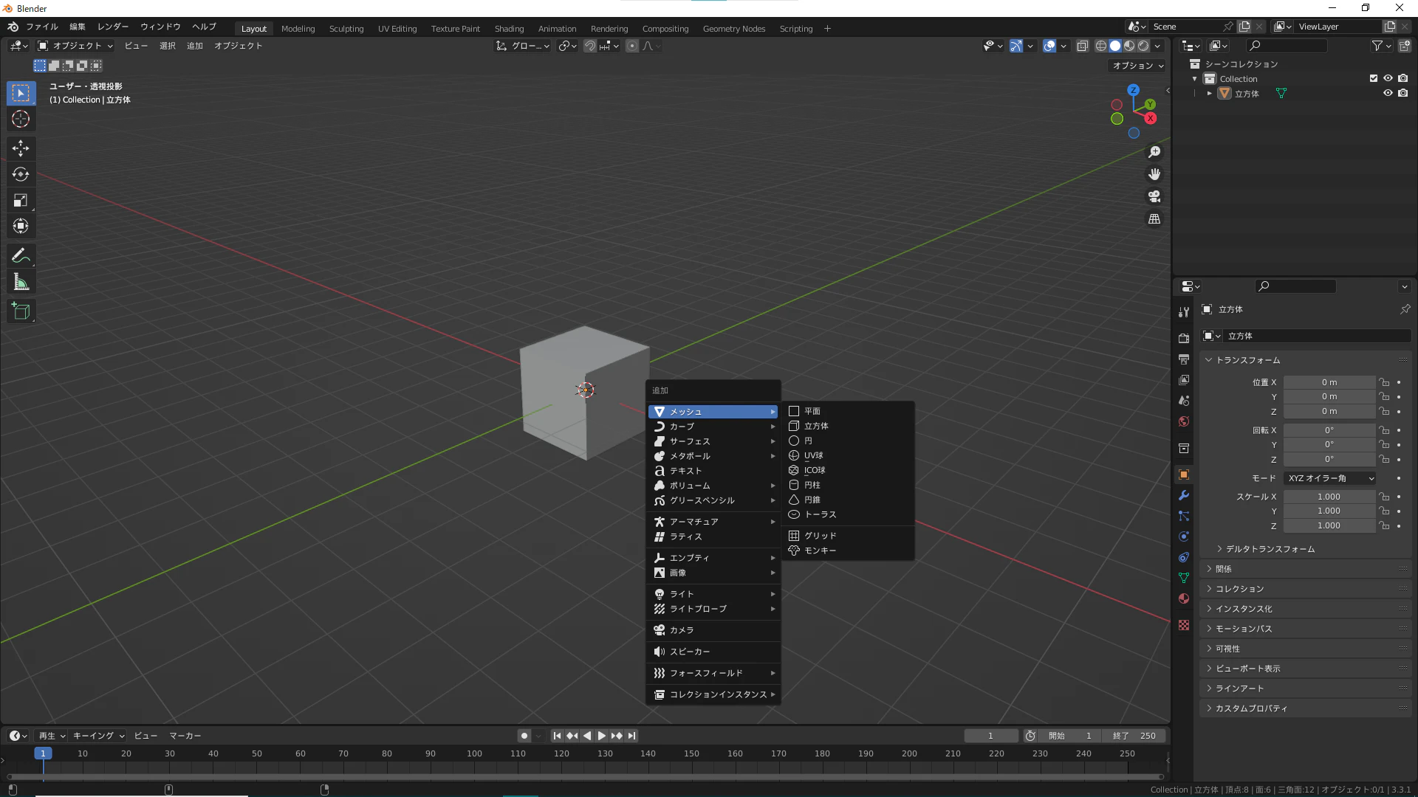The width and height of the screenshot is (1418, 797).
Task: Switch to rendered viewport shading
Action: tap(1143, 46)
